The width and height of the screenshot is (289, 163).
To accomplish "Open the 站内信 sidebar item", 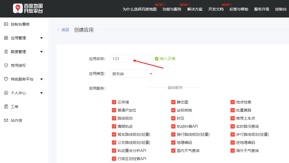I will 16,120.
